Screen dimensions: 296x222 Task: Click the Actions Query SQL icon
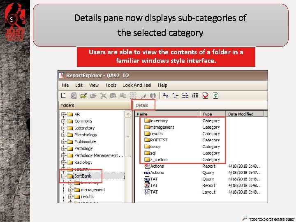click(147, 173)
